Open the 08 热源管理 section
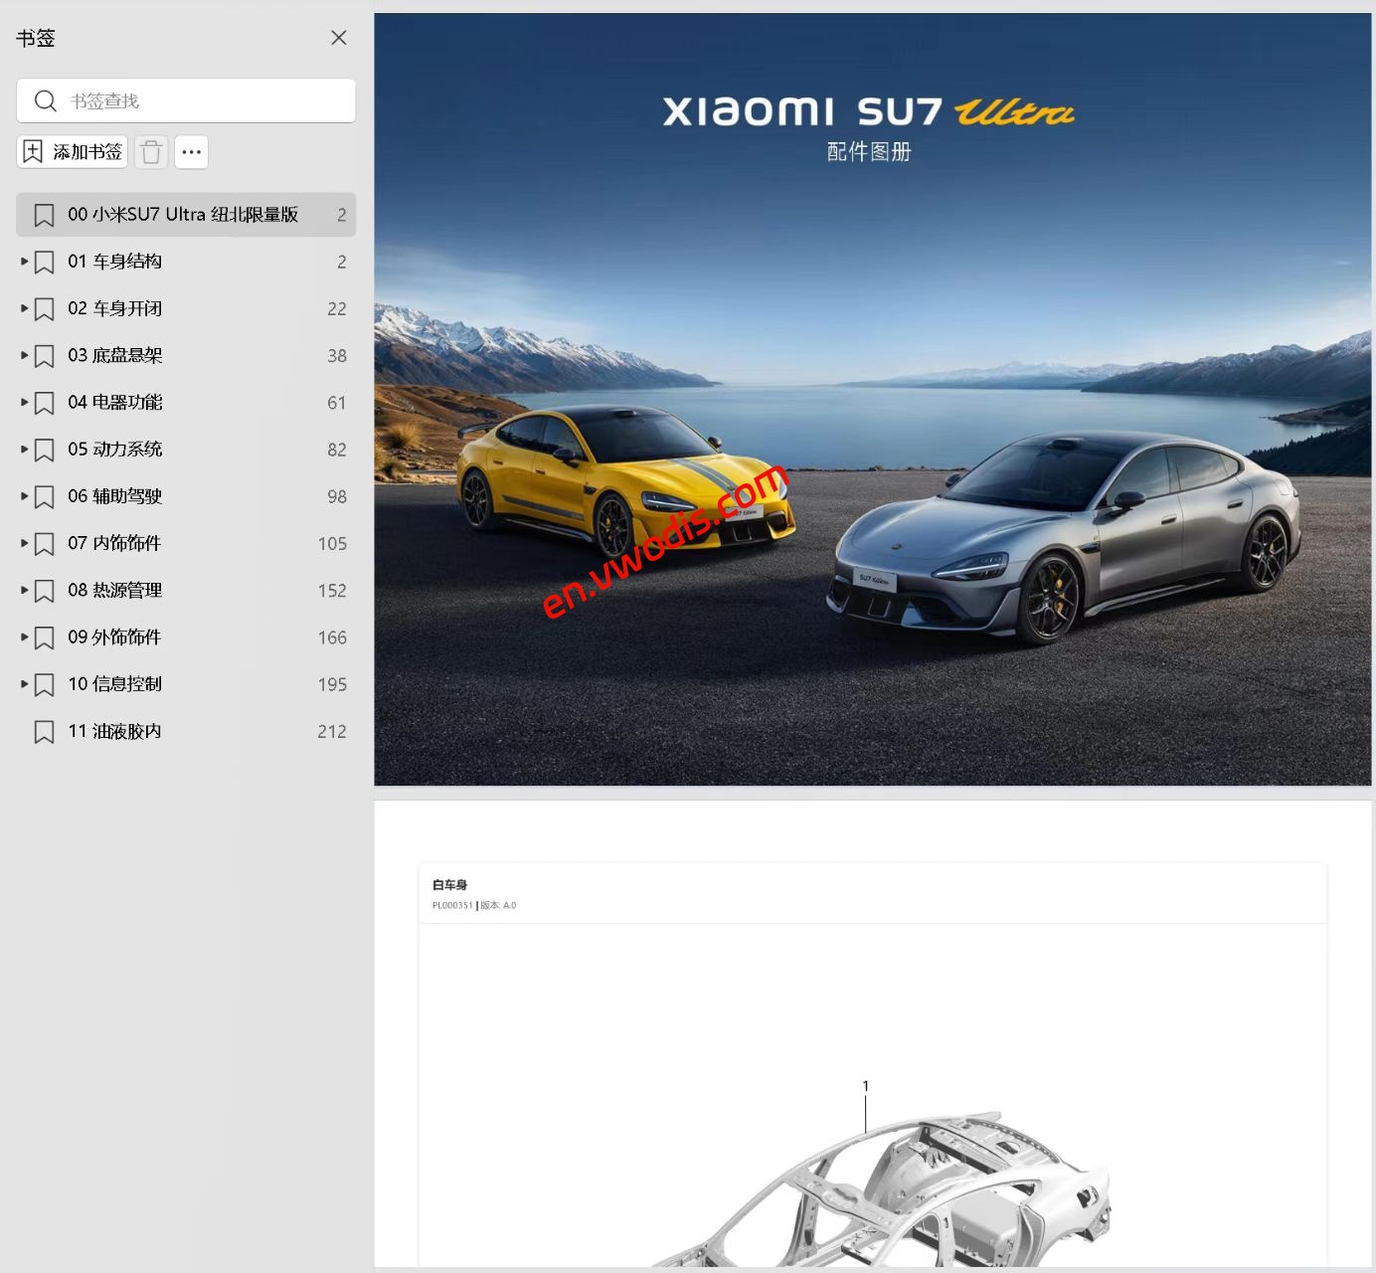This screenshot has height=1273, width=1376. [x=114, y=590]
